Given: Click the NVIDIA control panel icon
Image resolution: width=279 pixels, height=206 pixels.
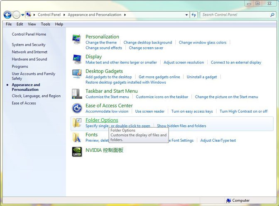Looking at the screenshot, I should point(77,152).
